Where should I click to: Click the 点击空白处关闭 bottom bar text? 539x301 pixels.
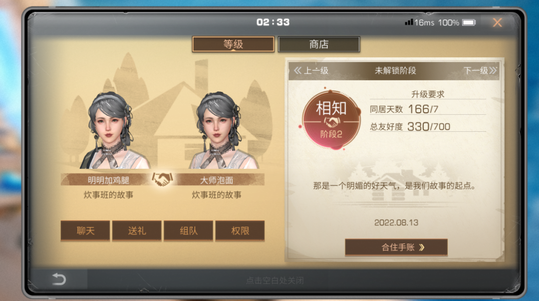click(x=274, y=281)
